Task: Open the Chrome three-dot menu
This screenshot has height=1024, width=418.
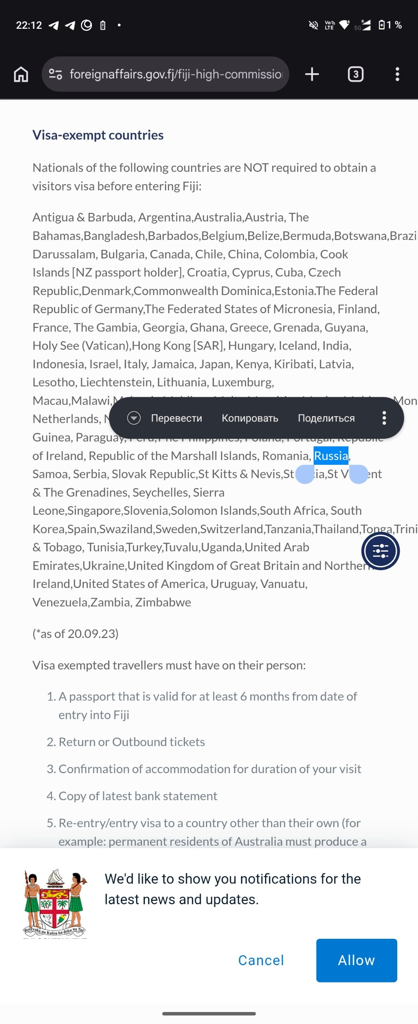Action: [397, 74]
